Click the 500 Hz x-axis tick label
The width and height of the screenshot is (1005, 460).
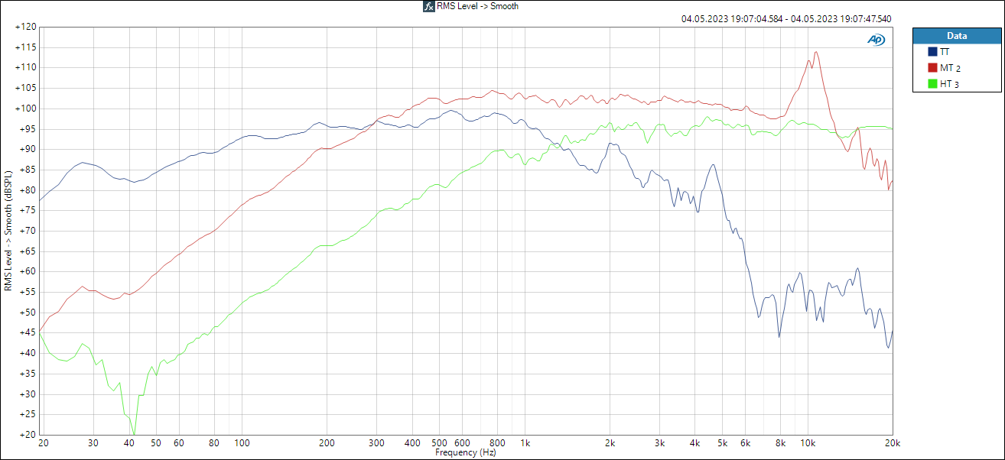point(440,443)
